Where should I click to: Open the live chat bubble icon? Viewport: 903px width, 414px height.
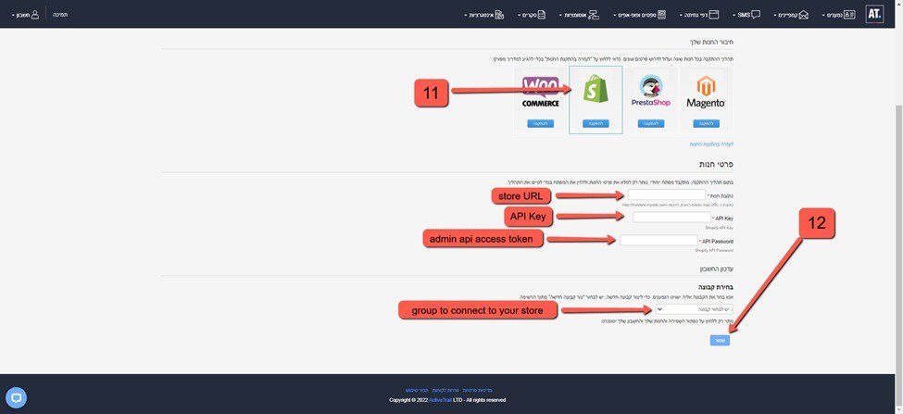[16, 397]
